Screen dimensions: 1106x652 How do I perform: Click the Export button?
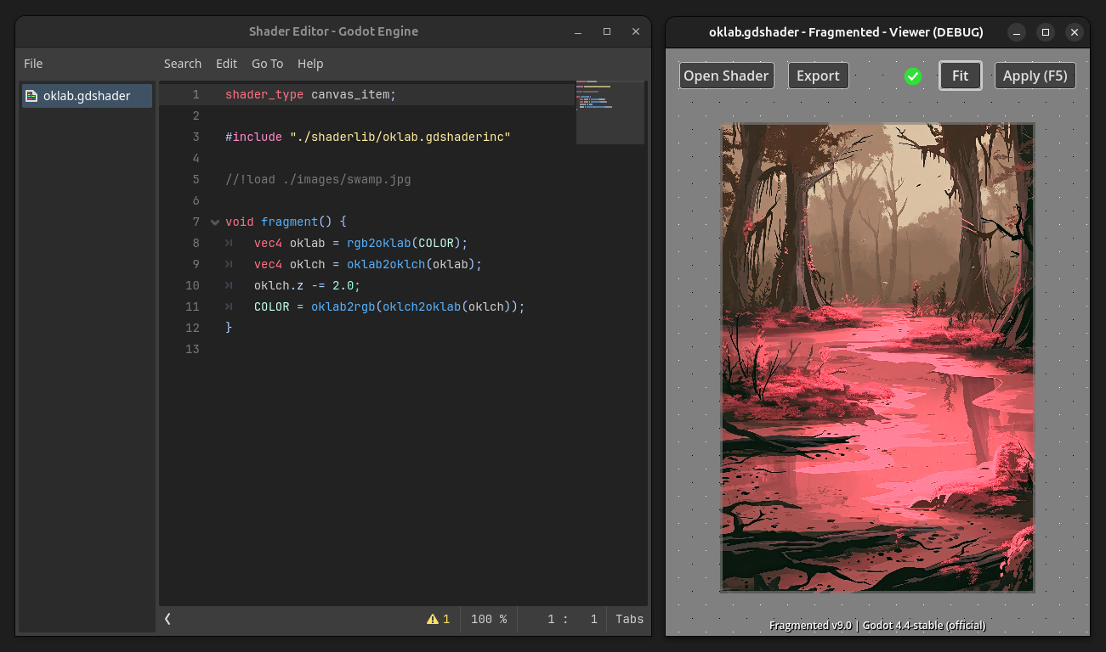[x=818, y=76]
